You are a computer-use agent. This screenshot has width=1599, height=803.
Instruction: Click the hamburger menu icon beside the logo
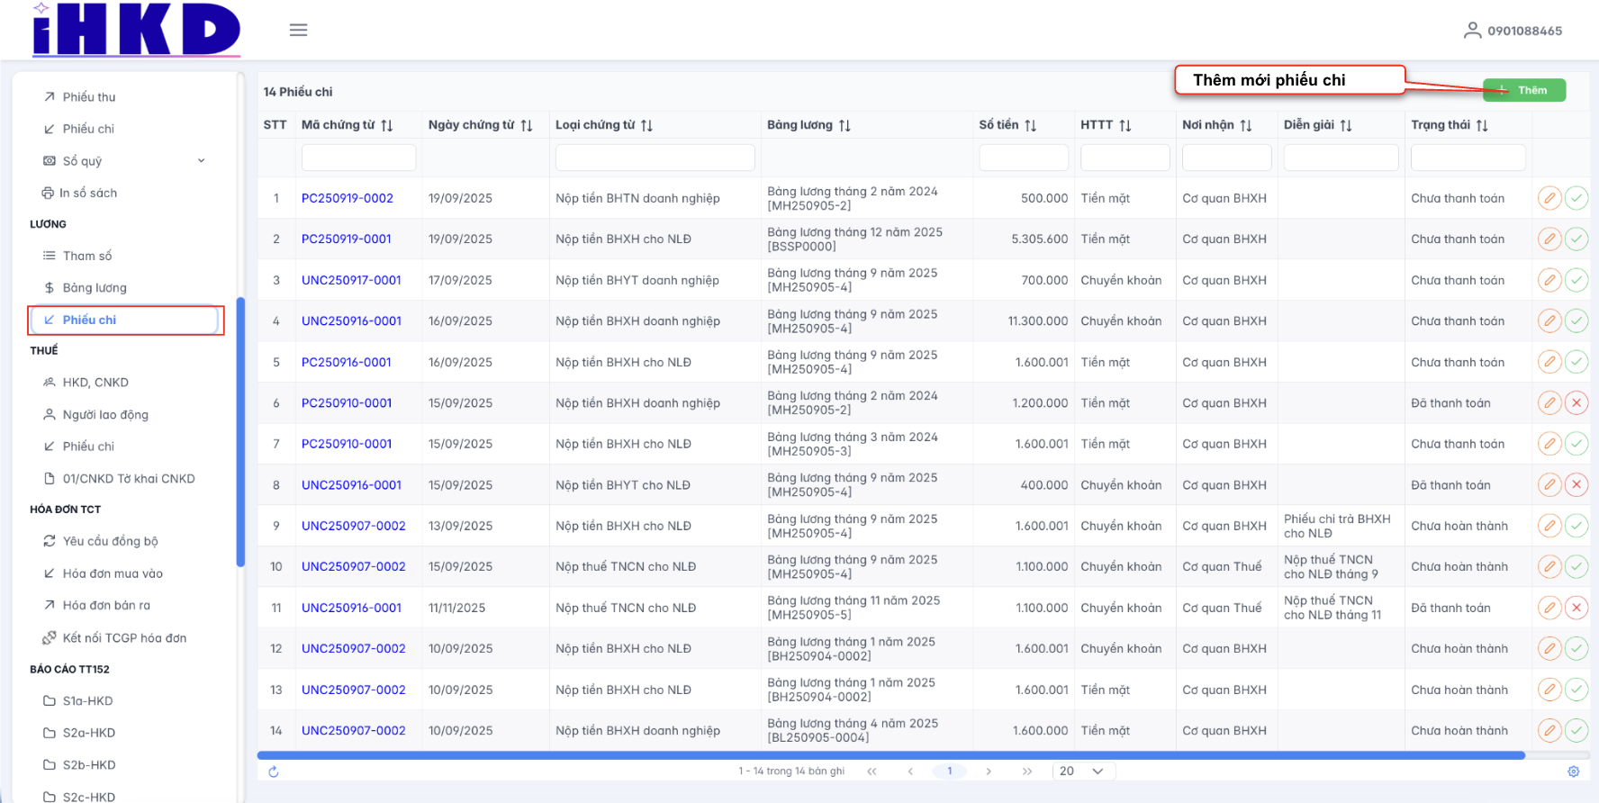tap(298, 30)
